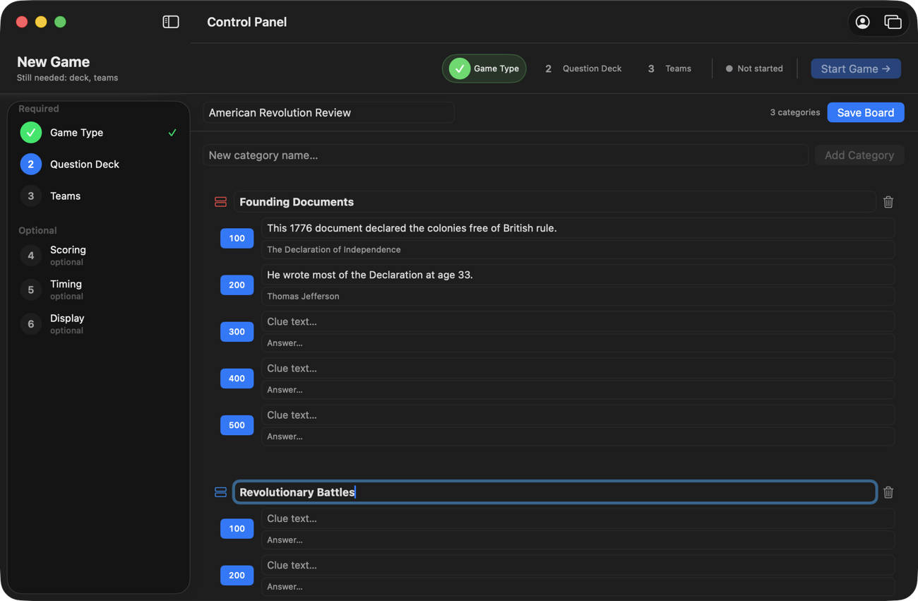Edit the Founding Documents category name
The image size is (918, 601).
(x=555, y=202)
